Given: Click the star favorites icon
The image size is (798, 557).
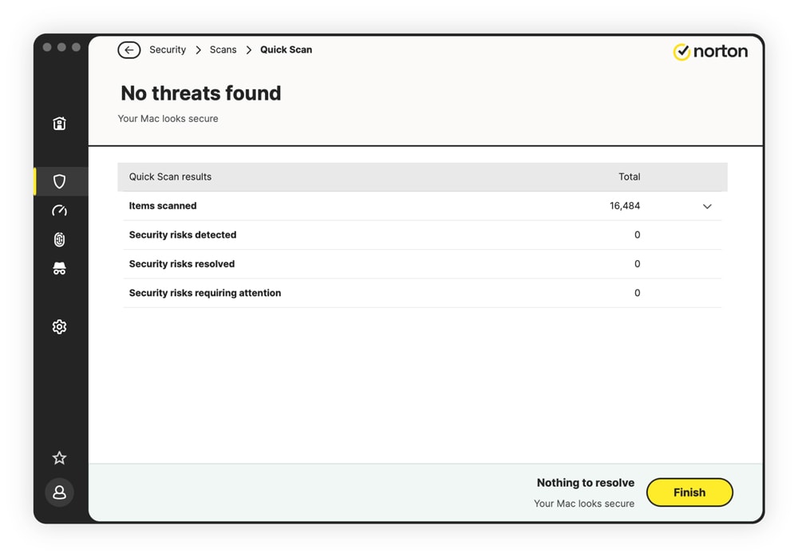Looking at the screenshot, I should point(59,457).
